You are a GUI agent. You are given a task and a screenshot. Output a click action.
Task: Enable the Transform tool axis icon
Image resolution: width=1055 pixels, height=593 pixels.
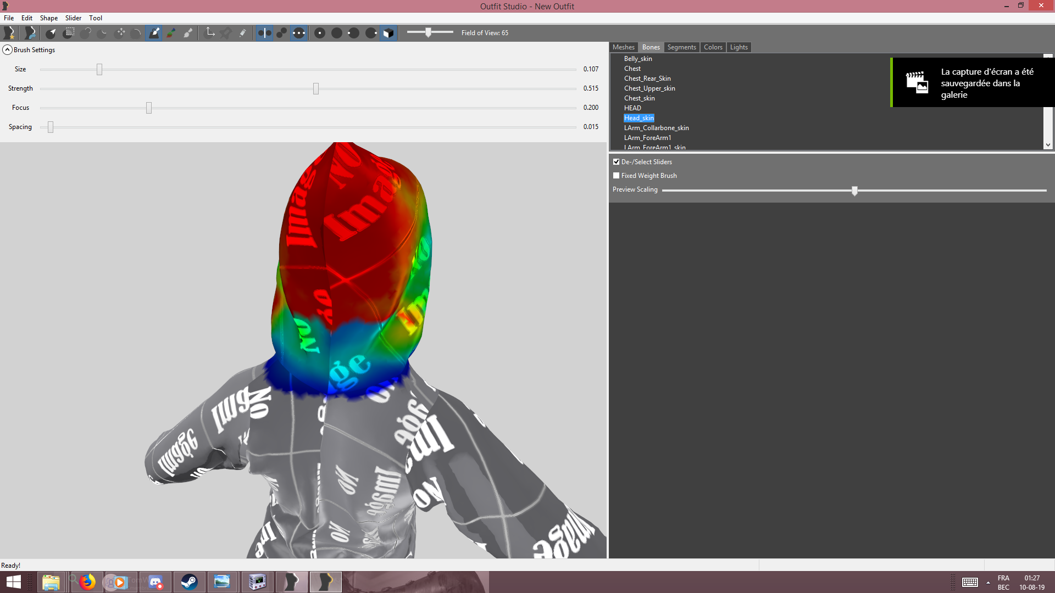(210, 33)
